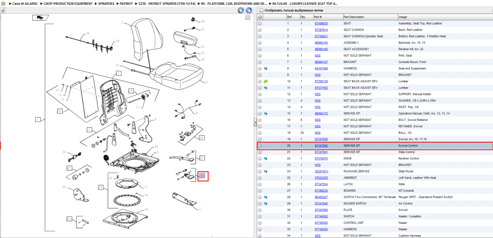Click the gray square button at diagram top-right
Viewport: 493px width, 238px height.
click(x=248, y=17)
